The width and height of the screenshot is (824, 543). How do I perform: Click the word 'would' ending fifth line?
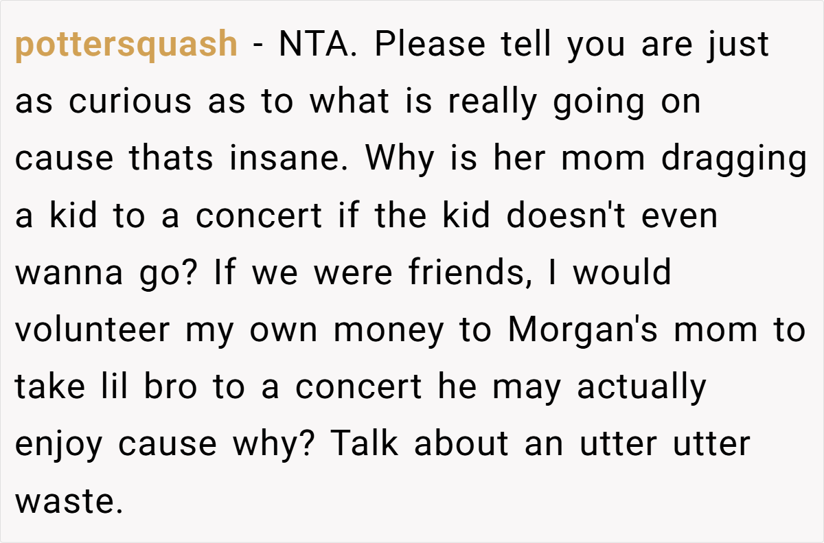tap(622, 273)
